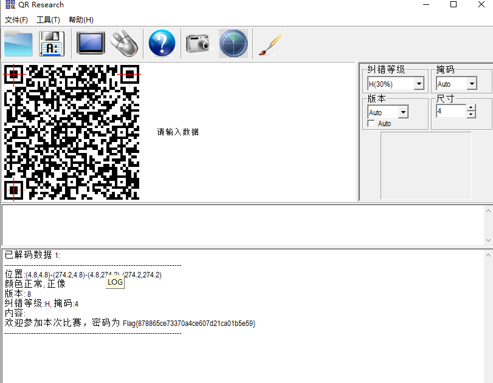This screenshot has width=493, height=383.
Task: Save using the floppy disk icon
Action: (52, 44)
